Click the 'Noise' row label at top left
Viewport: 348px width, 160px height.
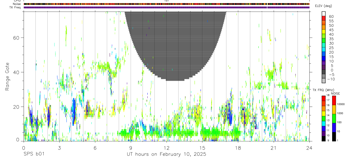point(17,4)
